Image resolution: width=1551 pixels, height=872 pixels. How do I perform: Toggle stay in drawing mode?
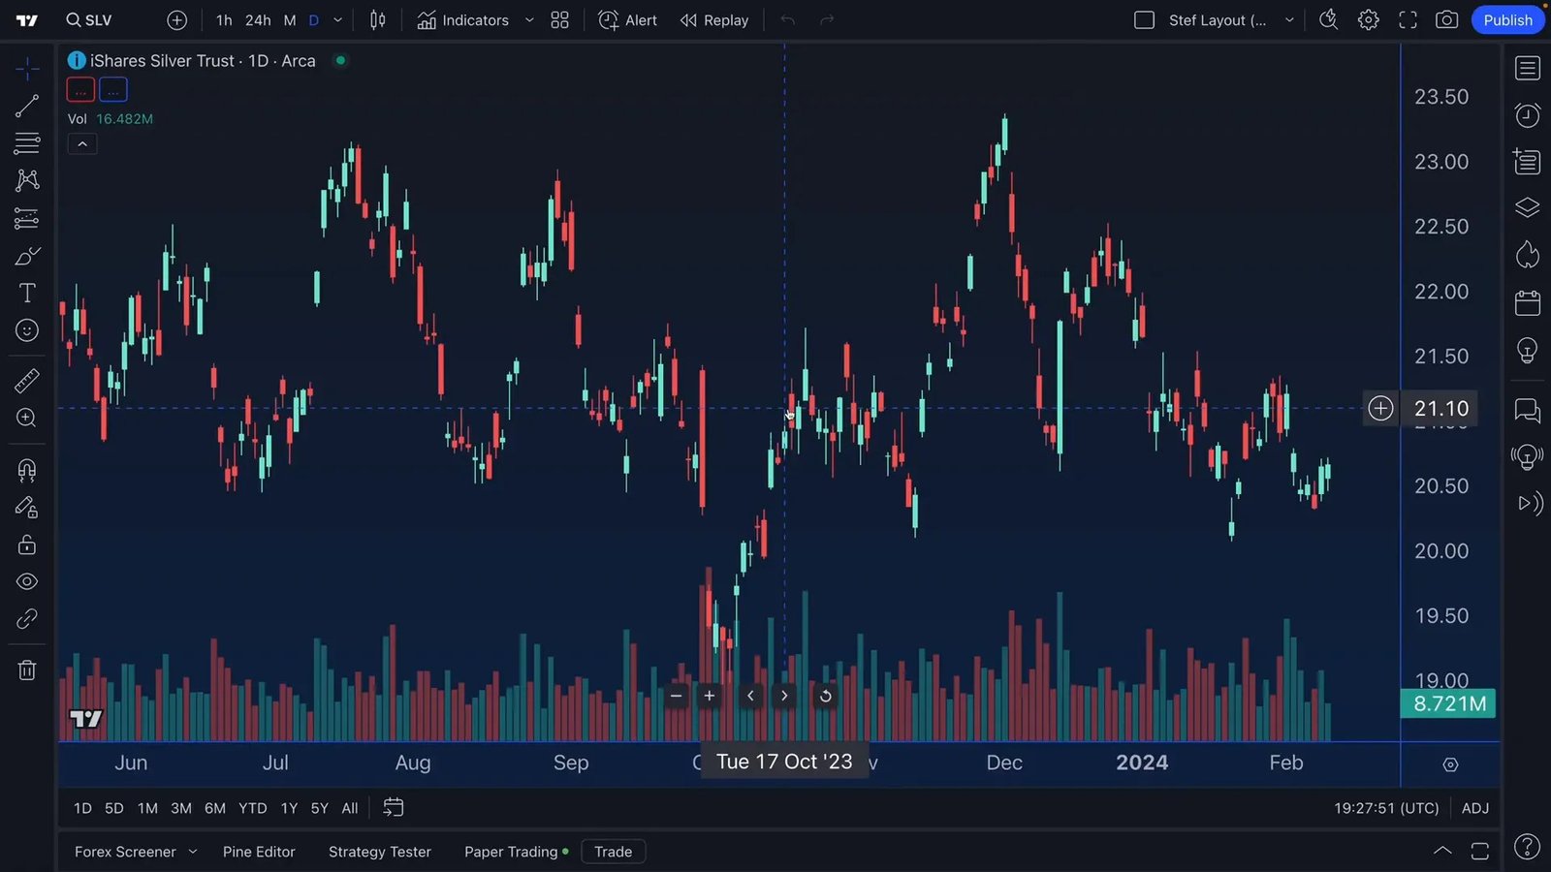[27, 508]
